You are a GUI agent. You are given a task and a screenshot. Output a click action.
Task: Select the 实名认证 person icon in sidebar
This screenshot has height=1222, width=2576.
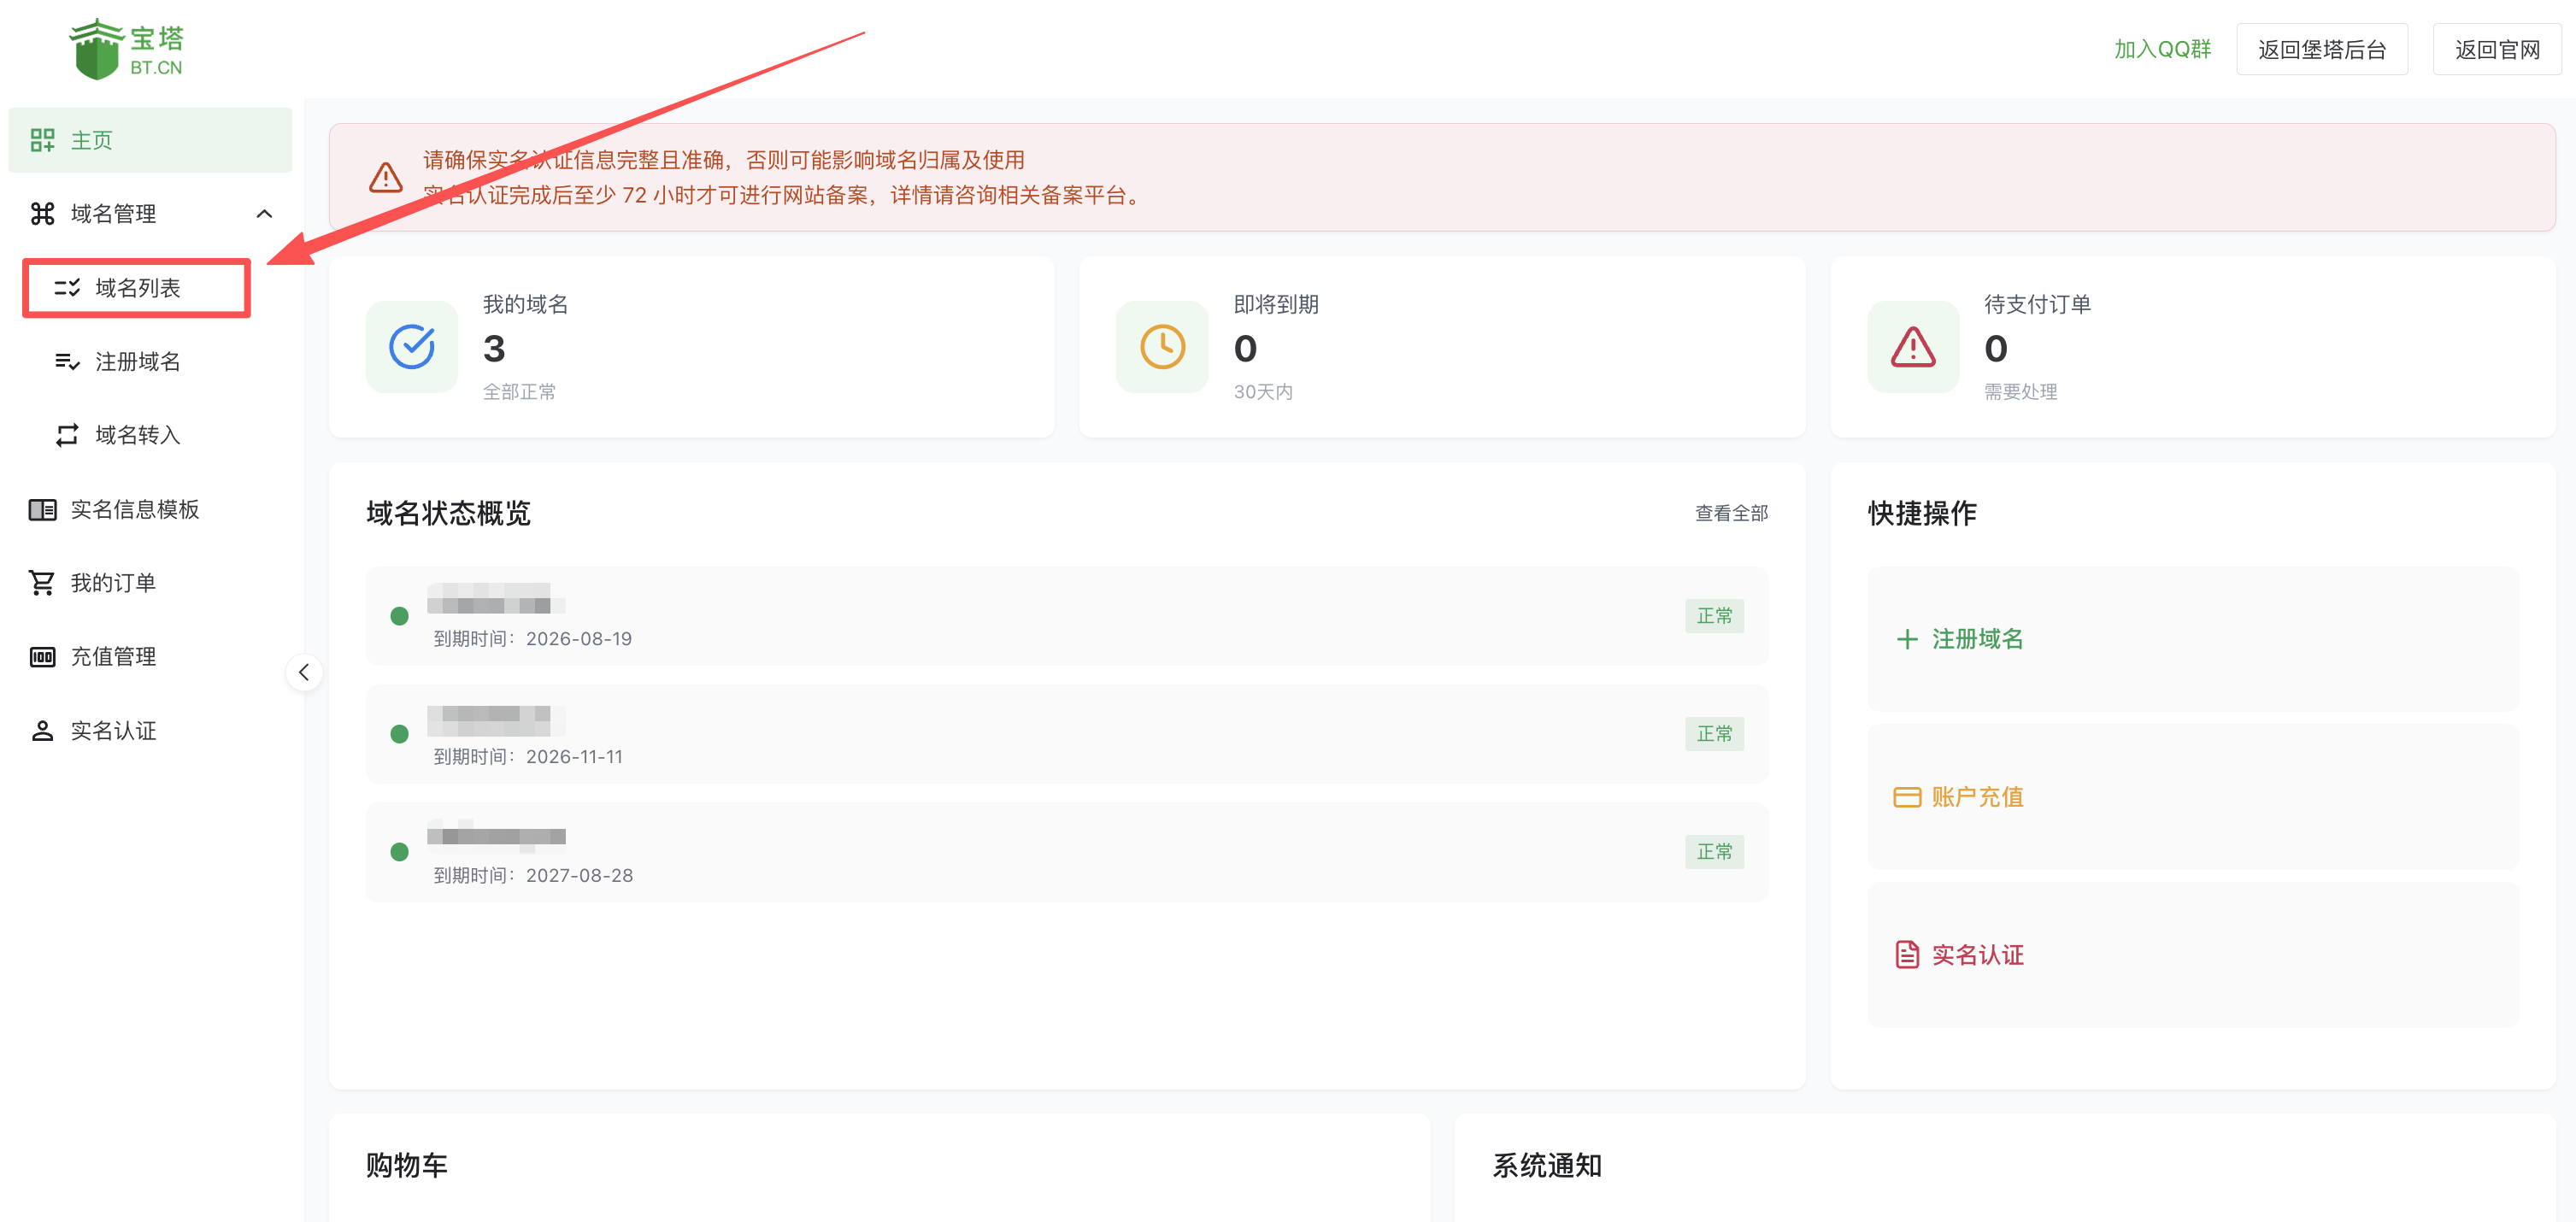(x=42, y=730)
